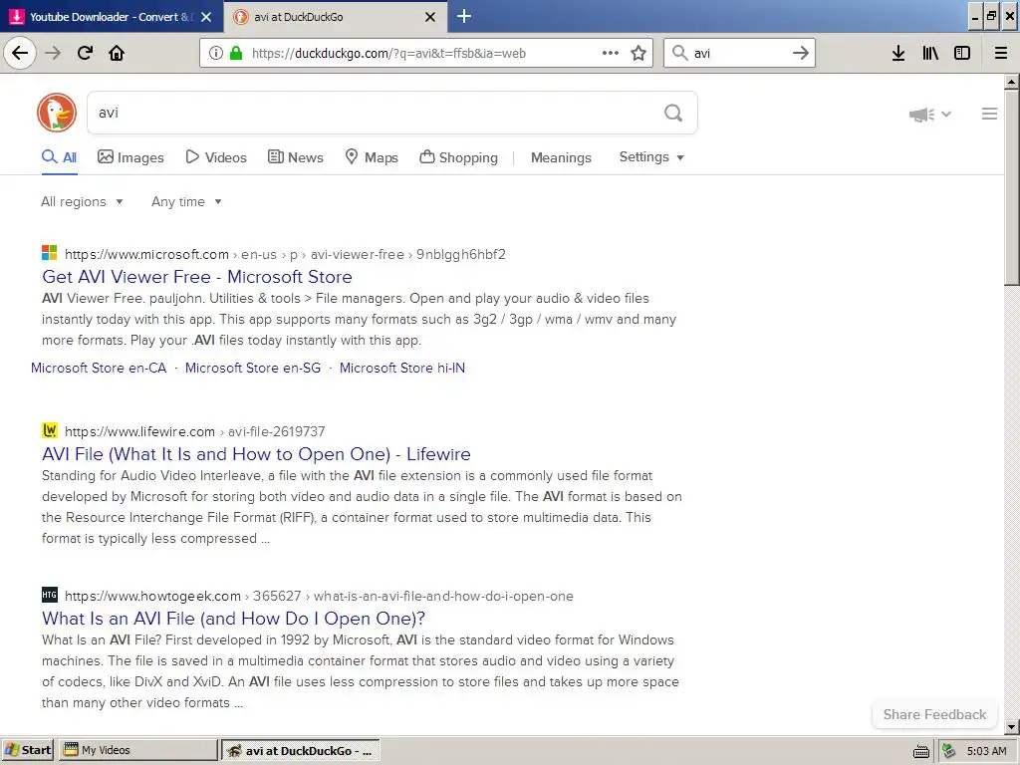The width and height of the screenshot is (1020, 765).
Task: Click the green padlock security icon
Action: (236, 53)
